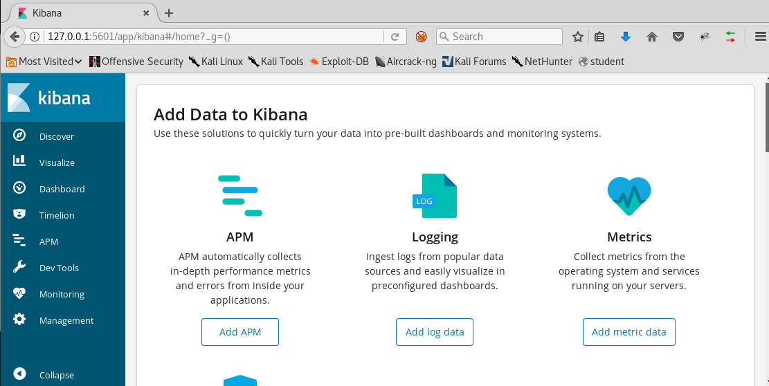This screenshot has width=769, height=386.
Task: Open the Visualize section
Action: [56, 163]
